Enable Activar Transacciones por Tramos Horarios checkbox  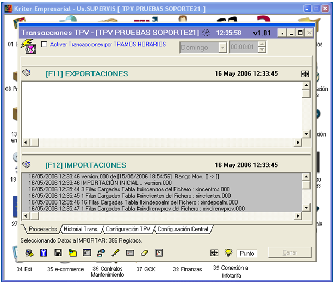pos(44,45)
